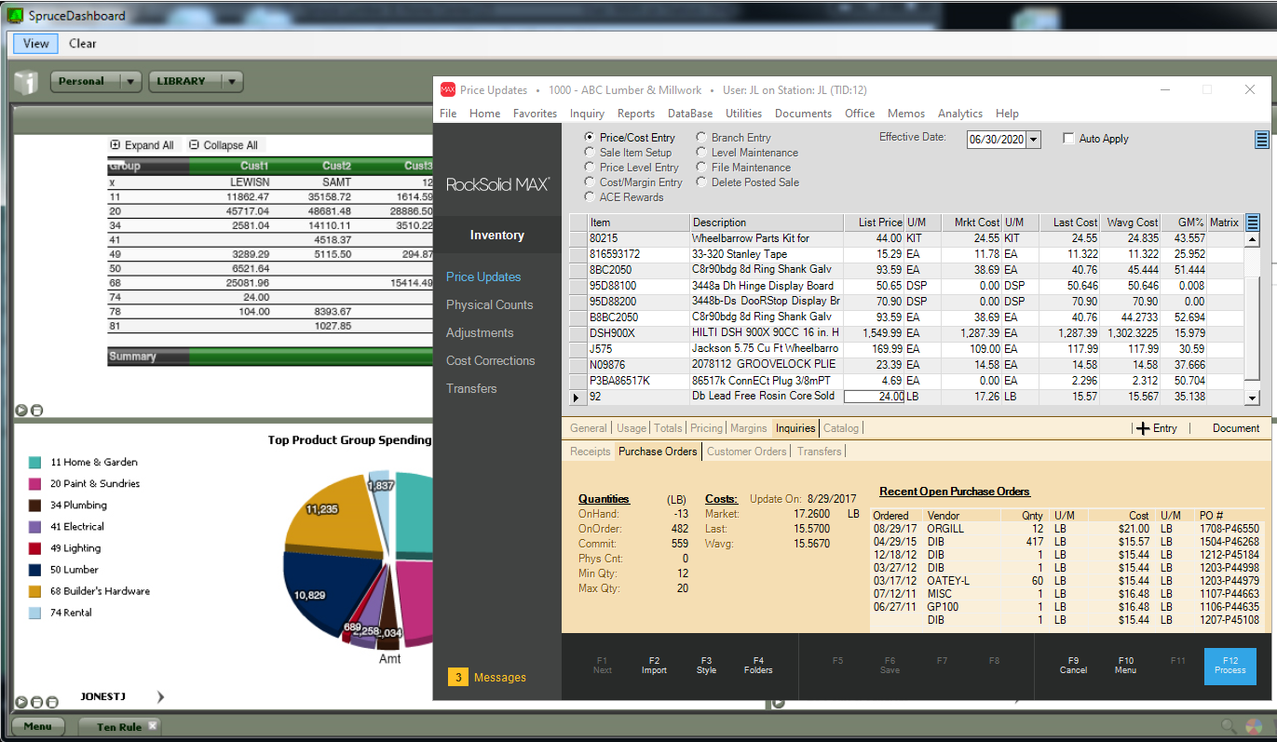Click the F4 Folders button
The image size is (1277, 742).
tap(758, 666)
